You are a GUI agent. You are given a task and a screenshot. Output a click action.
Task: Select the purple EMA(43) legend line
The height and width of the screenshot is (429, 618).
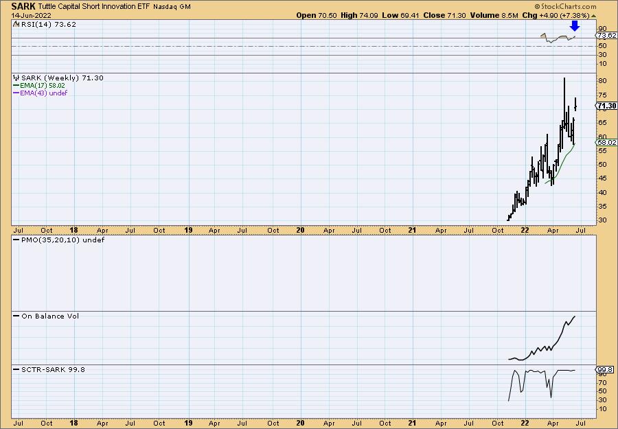tap(16, 93)
